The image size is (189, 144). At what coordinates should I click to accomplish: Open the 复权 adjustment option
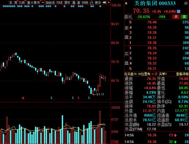[x=67, y=3]
